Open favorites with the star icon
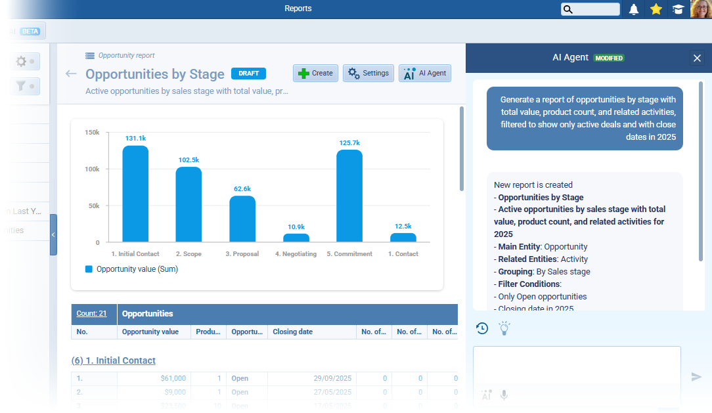The image size is (712, 413). point(656,9)
